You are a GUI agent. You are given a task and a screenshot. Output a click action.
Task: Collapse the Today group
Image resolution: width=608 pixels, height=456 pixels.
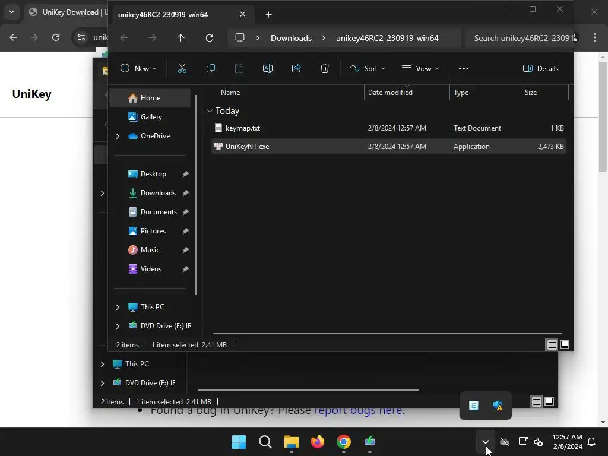coord(210,111)
